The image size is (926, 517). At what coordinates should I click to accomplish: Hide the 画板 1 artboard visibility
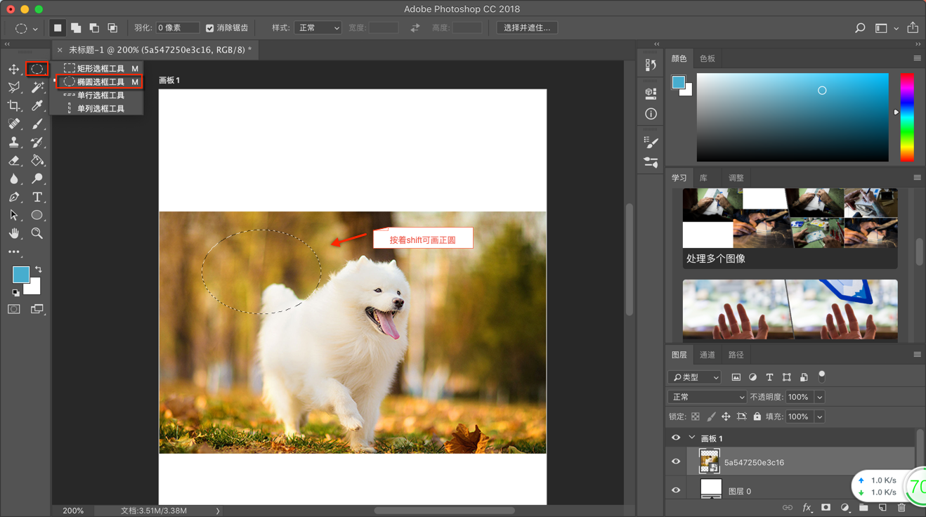point(676,438)
